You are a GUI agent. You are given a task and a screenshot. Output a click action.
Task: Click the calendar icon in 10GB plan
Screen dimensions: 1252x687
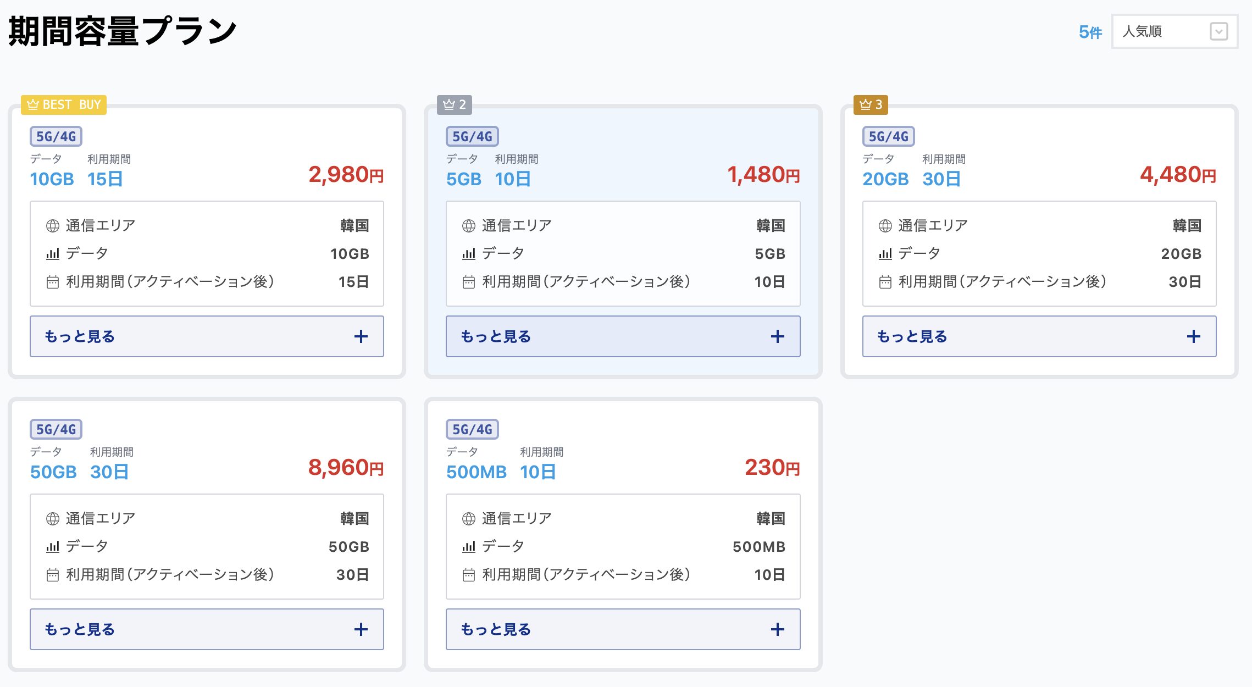(x=53, y=282)
